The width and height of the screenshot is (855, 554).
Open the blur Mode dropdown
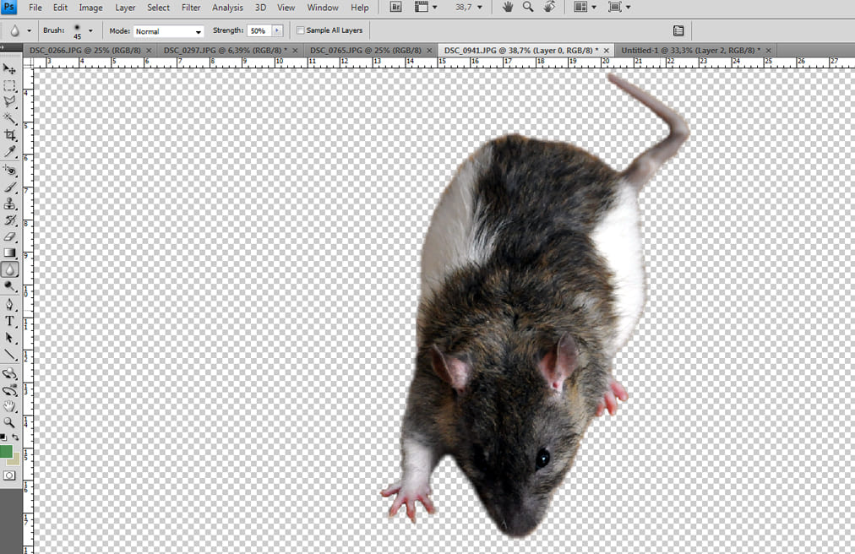(169, 31)
